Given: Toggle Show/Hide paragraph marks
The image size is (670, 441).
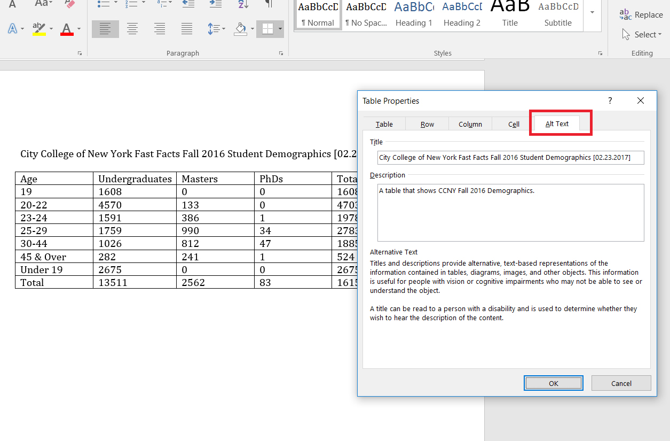Looking at the screenshot, I should 269,3.
